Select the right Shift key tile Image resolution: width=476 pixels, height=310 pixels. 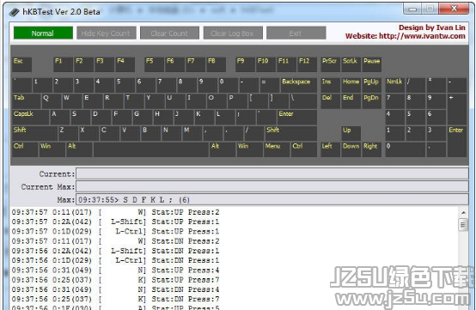coord(290,133)
